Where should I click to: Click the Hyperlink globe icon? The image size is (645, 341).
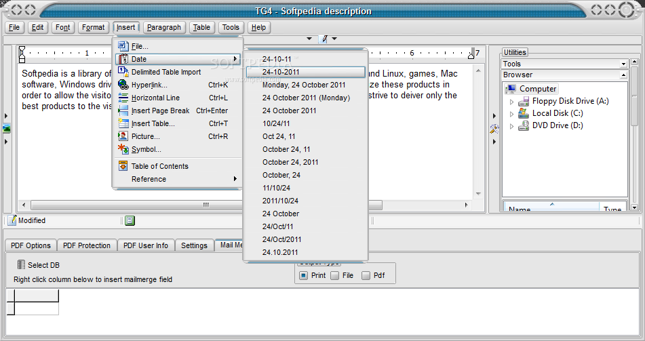[123, 85]
